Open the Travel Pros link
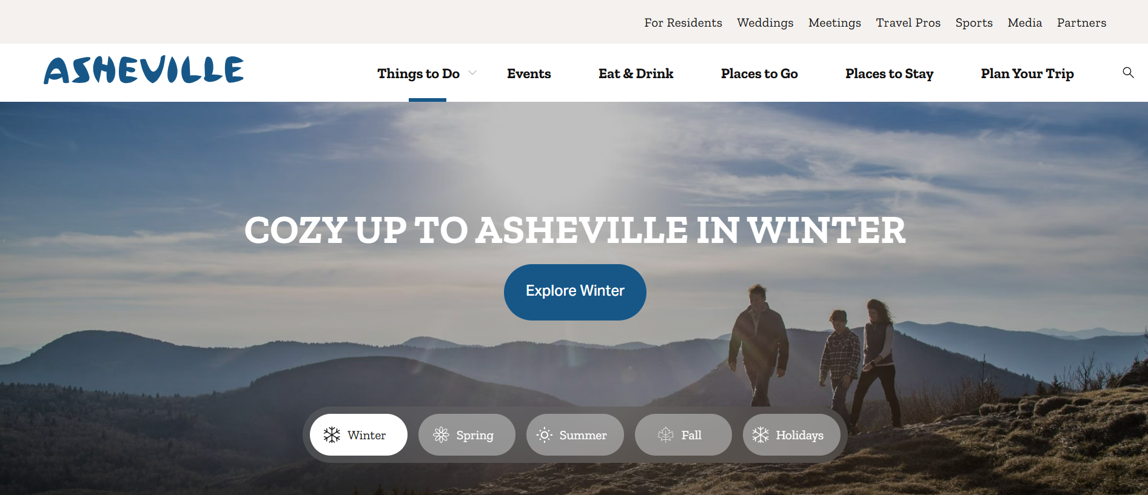The height and width of the screenshot is (495, 1148). point(908,23)
